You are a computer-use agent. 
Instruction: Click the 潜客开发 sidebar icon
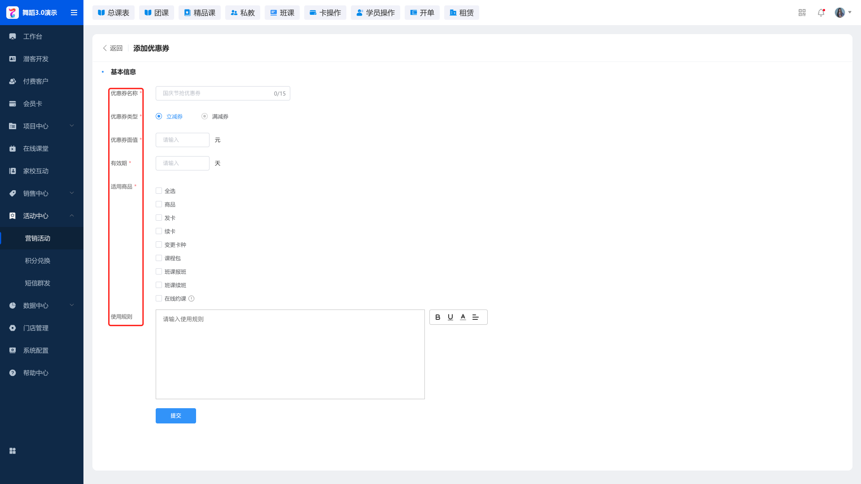[x=13, y=59]
